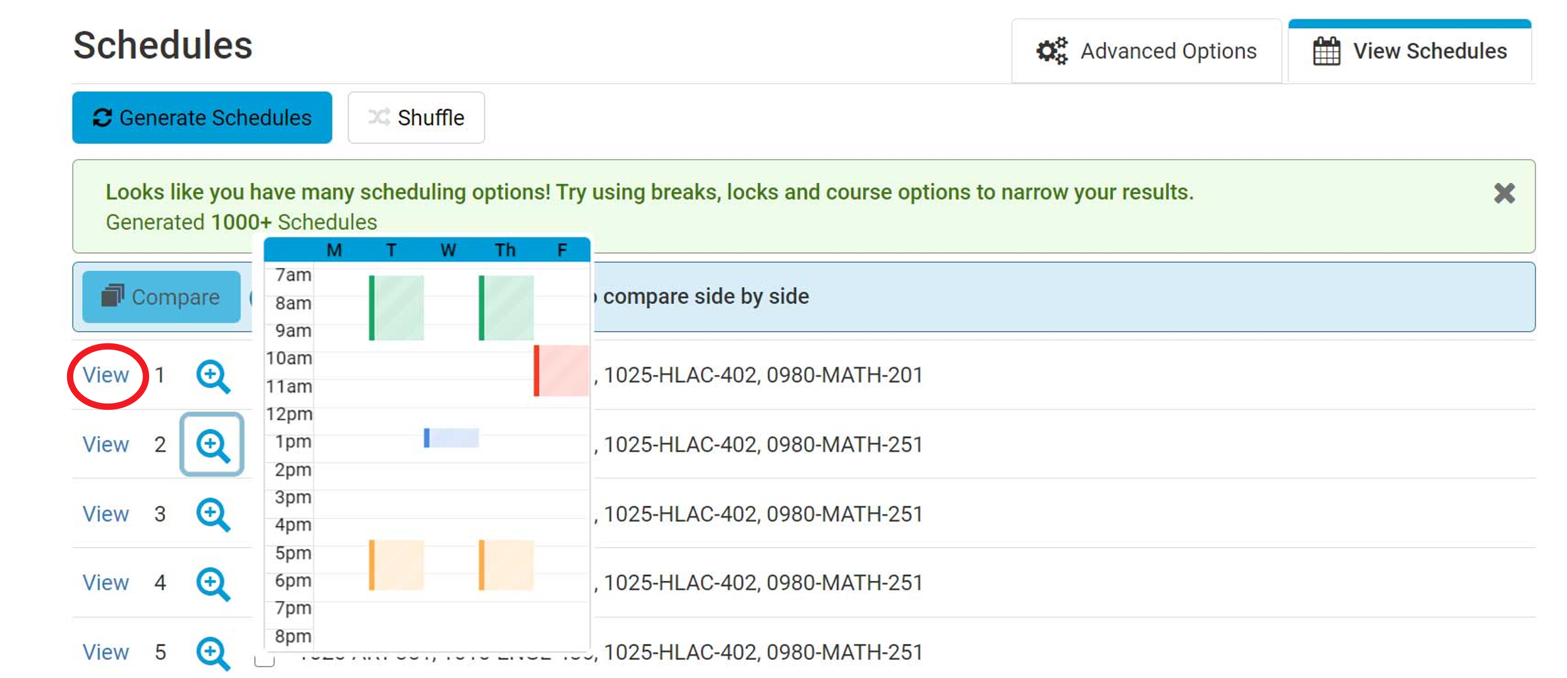1567x678 pixels.
Task: Select the orange Thursday evening class block
Action: pyautogui.click(x=506, y=565)
